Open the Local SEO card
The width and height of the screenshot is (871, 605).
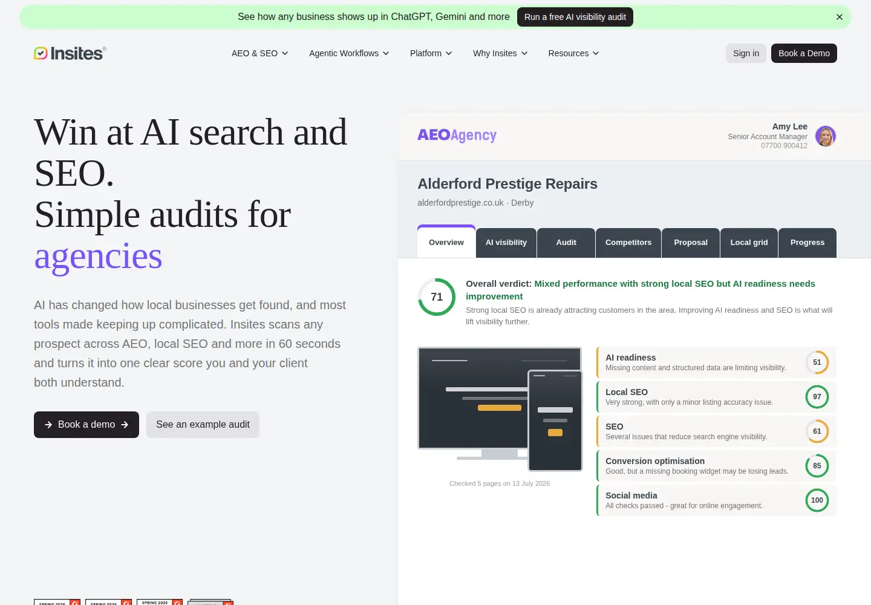point(716,397)
